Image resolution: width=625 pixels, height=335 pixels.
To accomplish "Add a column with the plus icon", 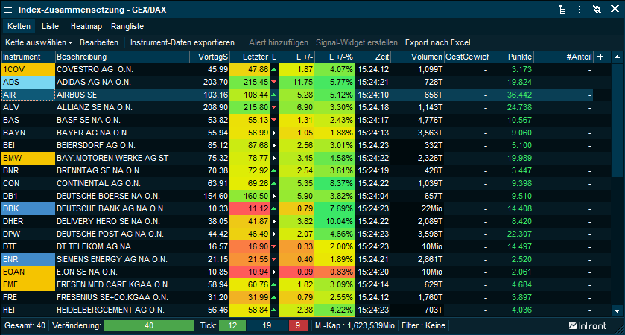I will pos(600,57).
